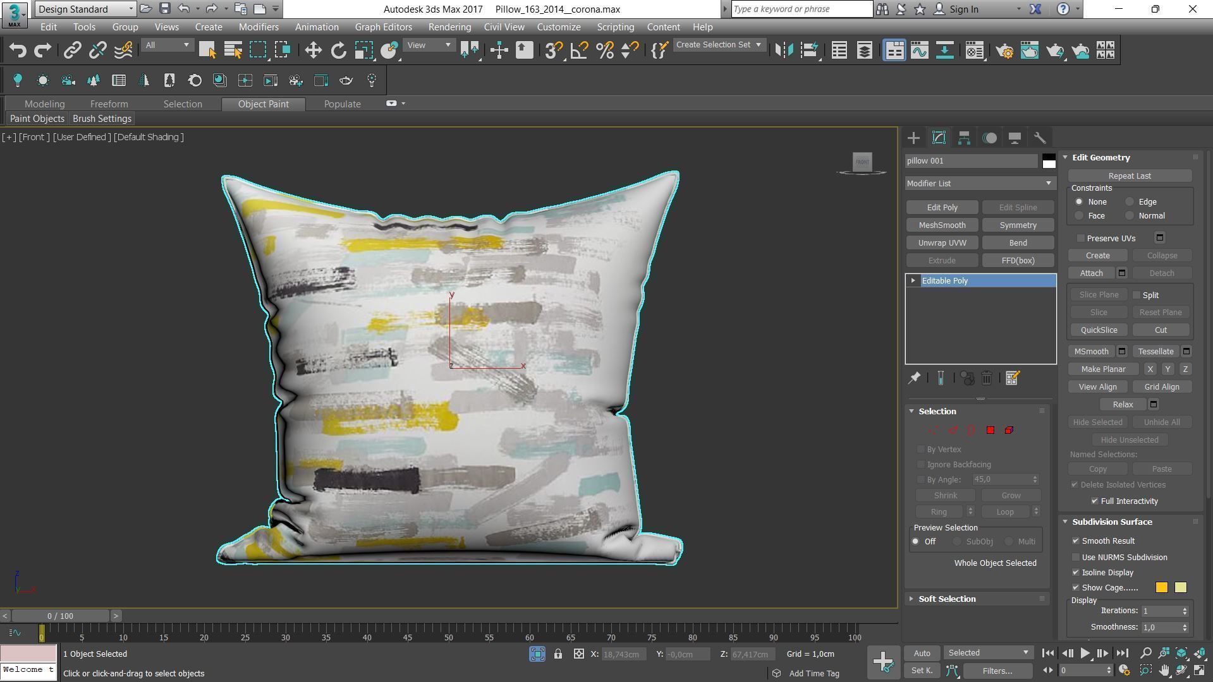Viewport: 1213px width, 682px height.
Task: Open the Motion command panel tab
Action: click(x=989, y=138)
